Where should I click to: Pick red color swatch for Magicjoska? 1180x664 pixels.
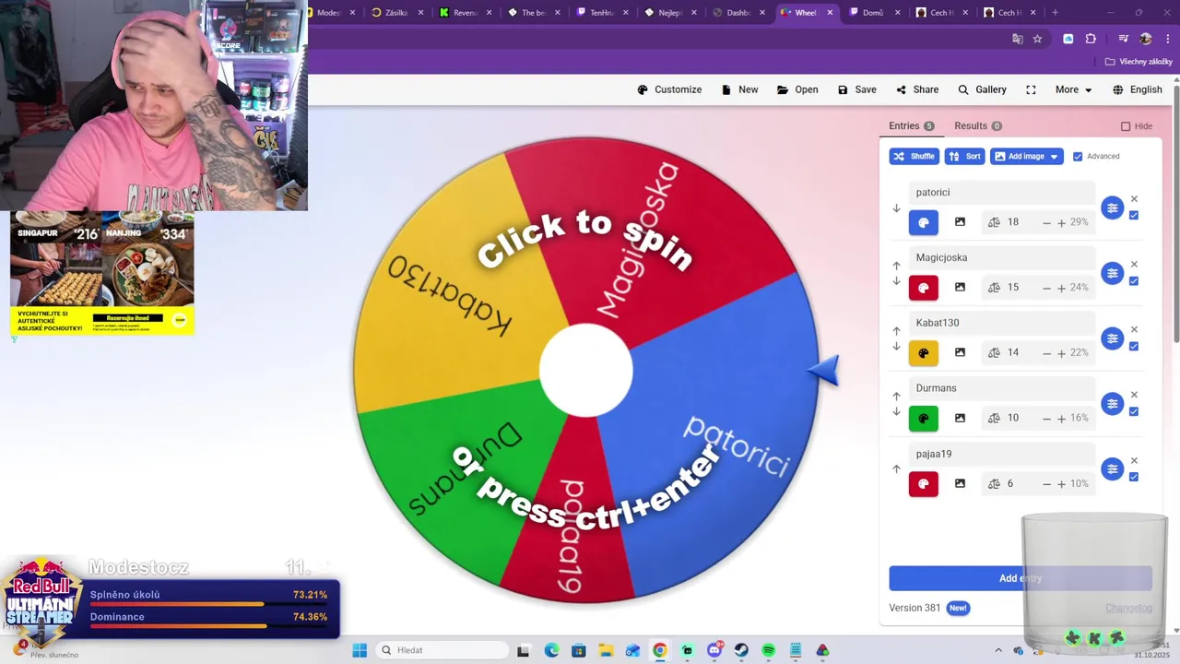point(924,288)
